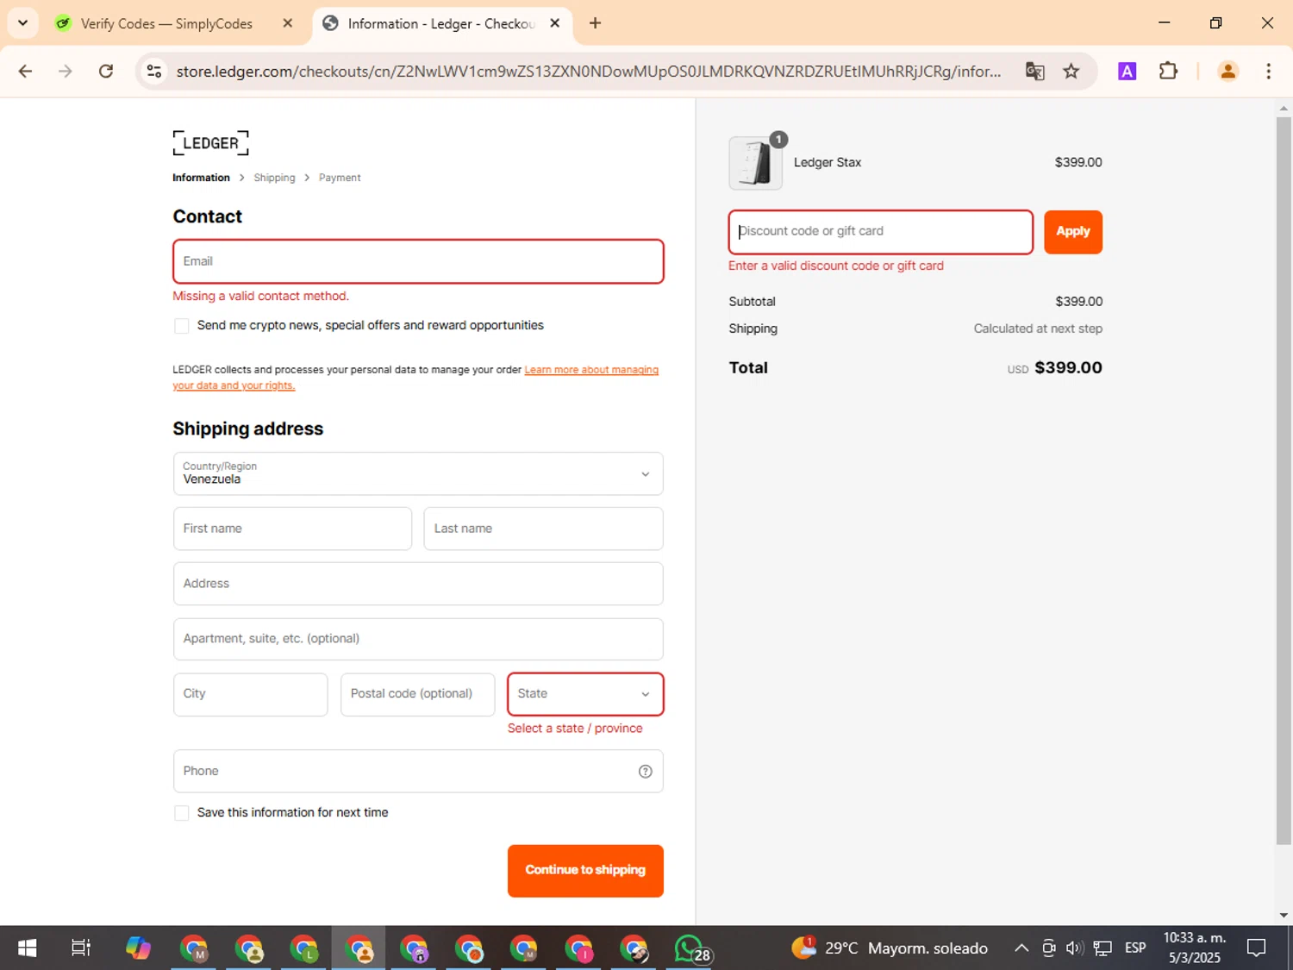Click the Ledger Stax product name
The width and height of the screenshot is (1293, 970).
[x=828, y=163]
